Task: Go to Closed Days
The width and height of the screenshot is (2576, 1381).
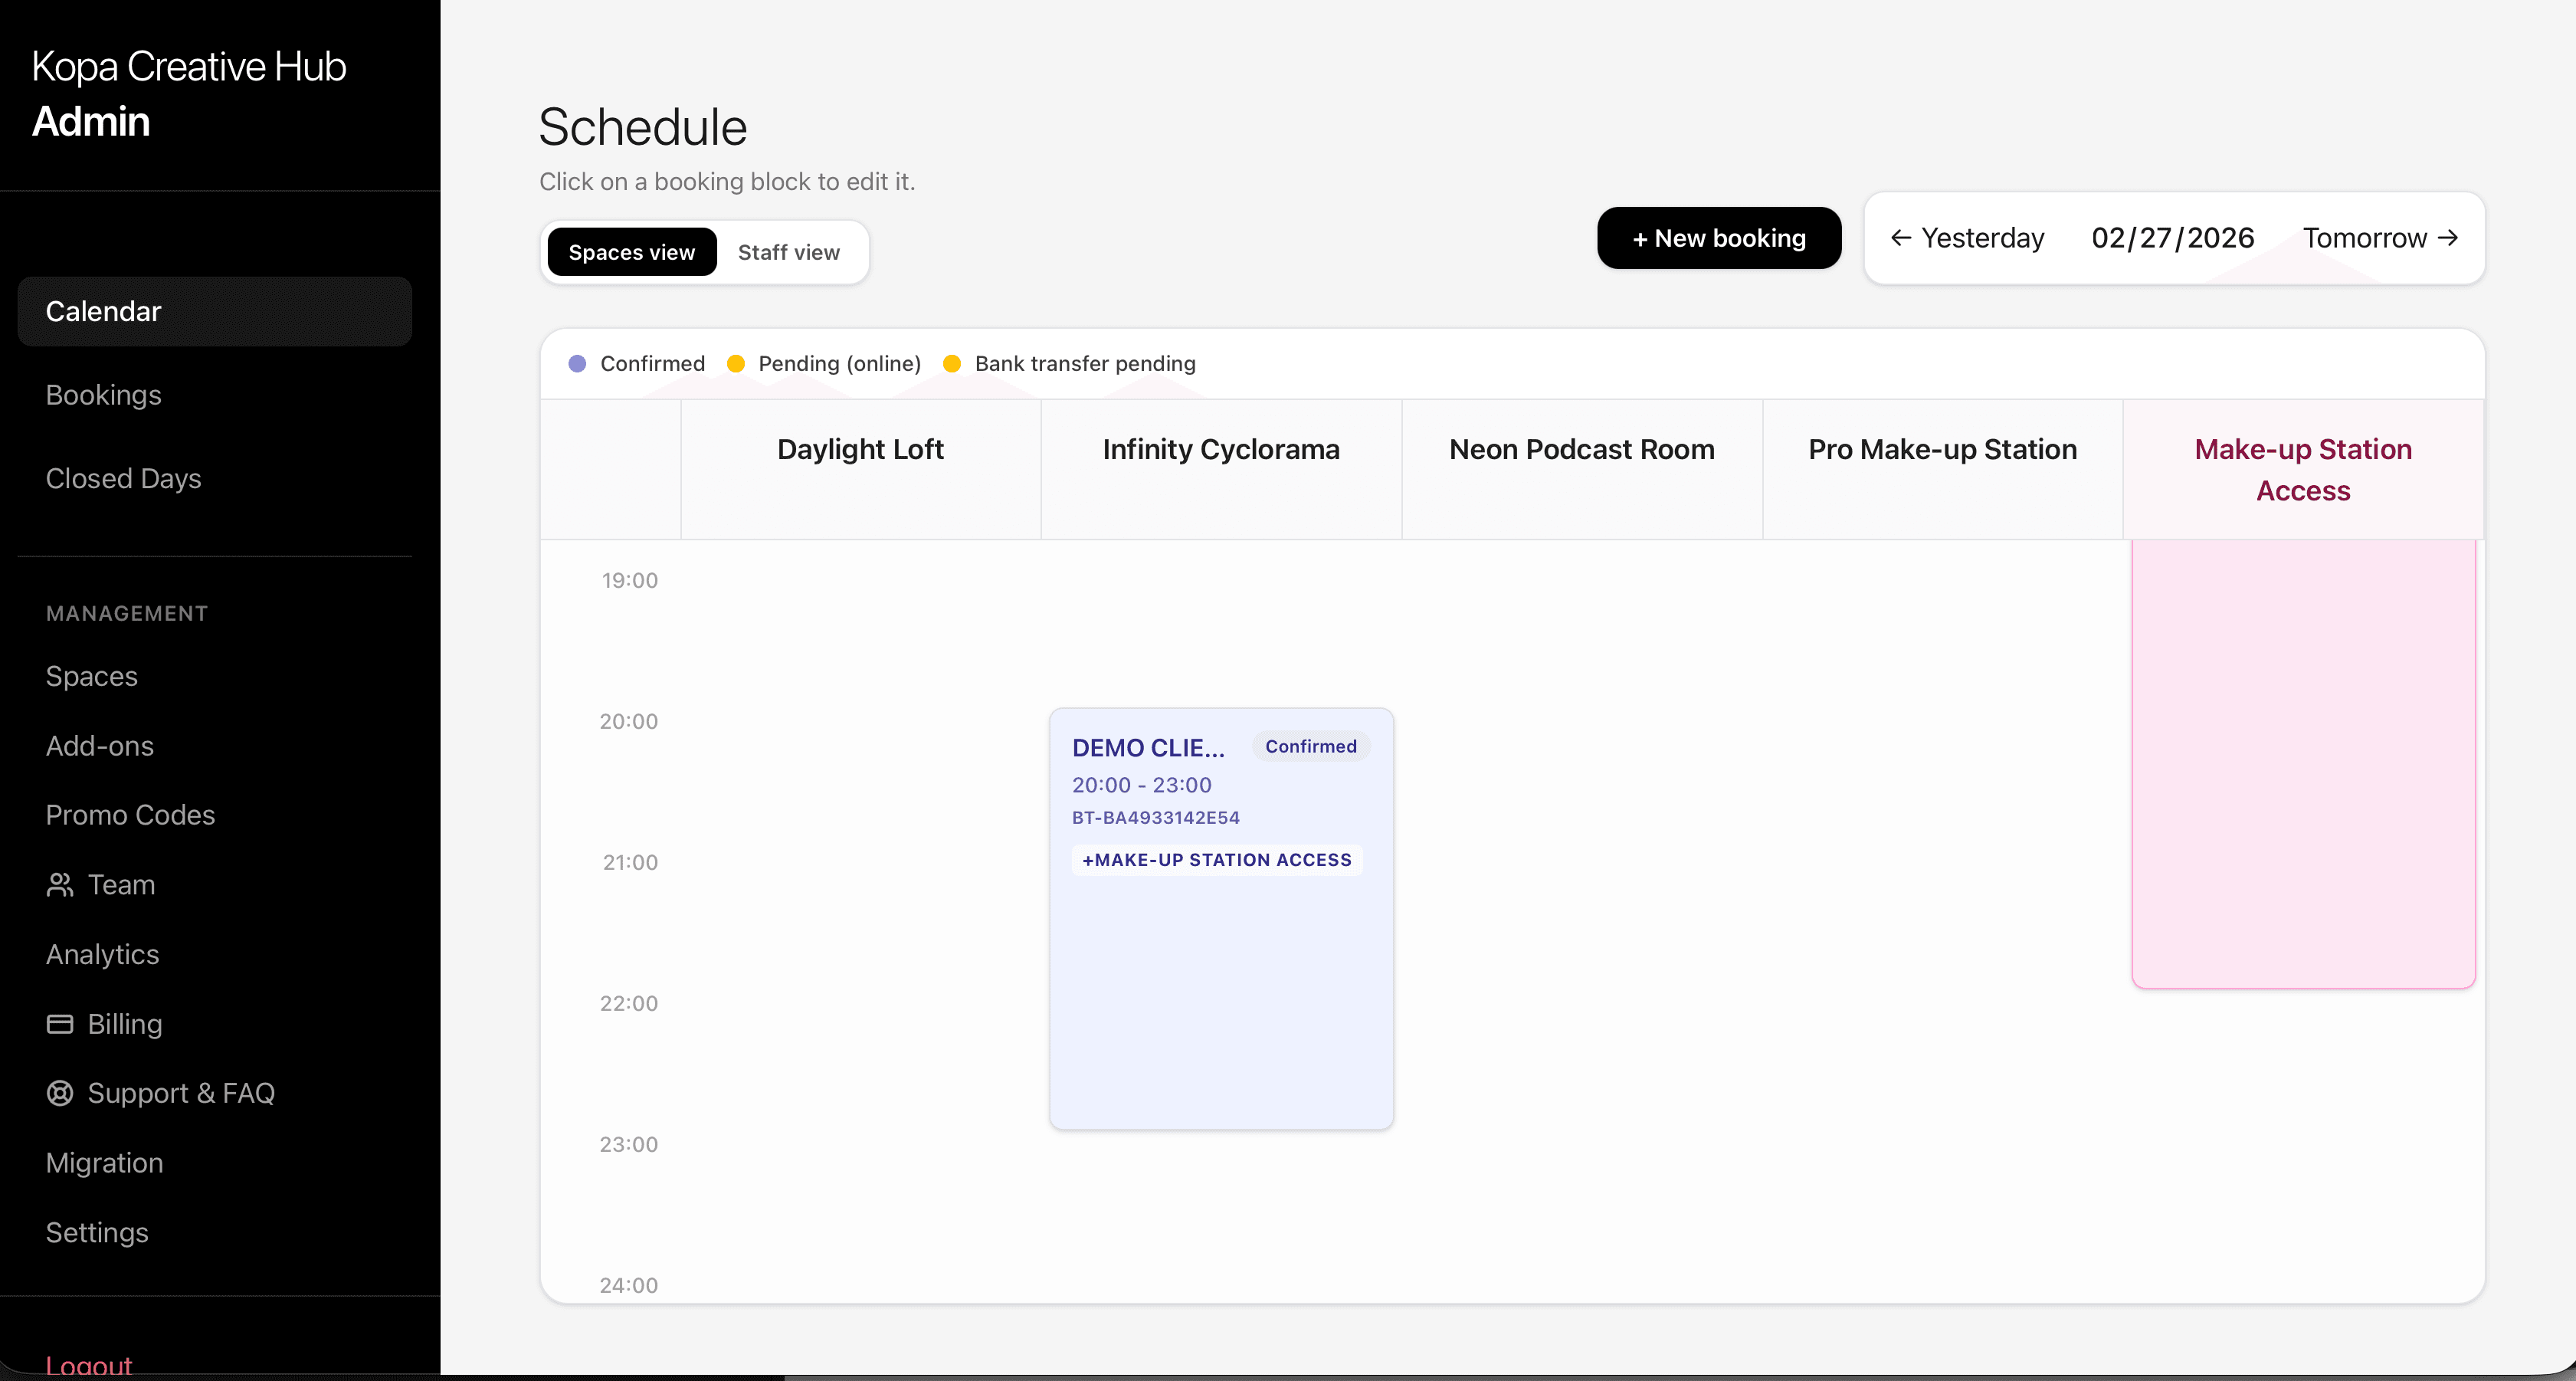Action: coord(123,479)
